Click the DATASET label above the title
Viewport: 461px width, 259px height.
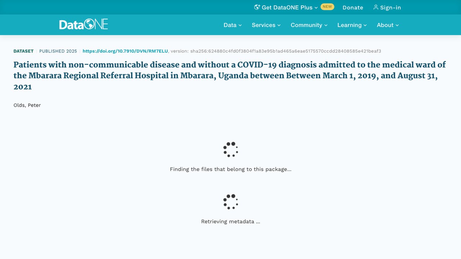coord(23,51)
